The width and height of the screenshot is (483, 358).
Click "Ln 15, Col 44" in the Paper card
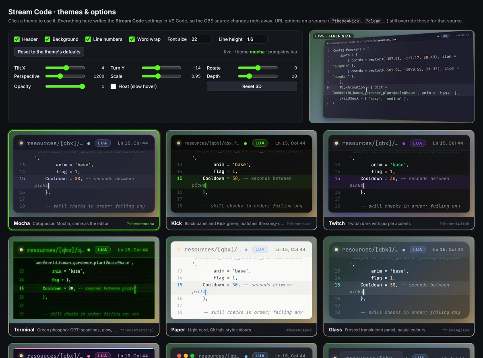[290, 250]
